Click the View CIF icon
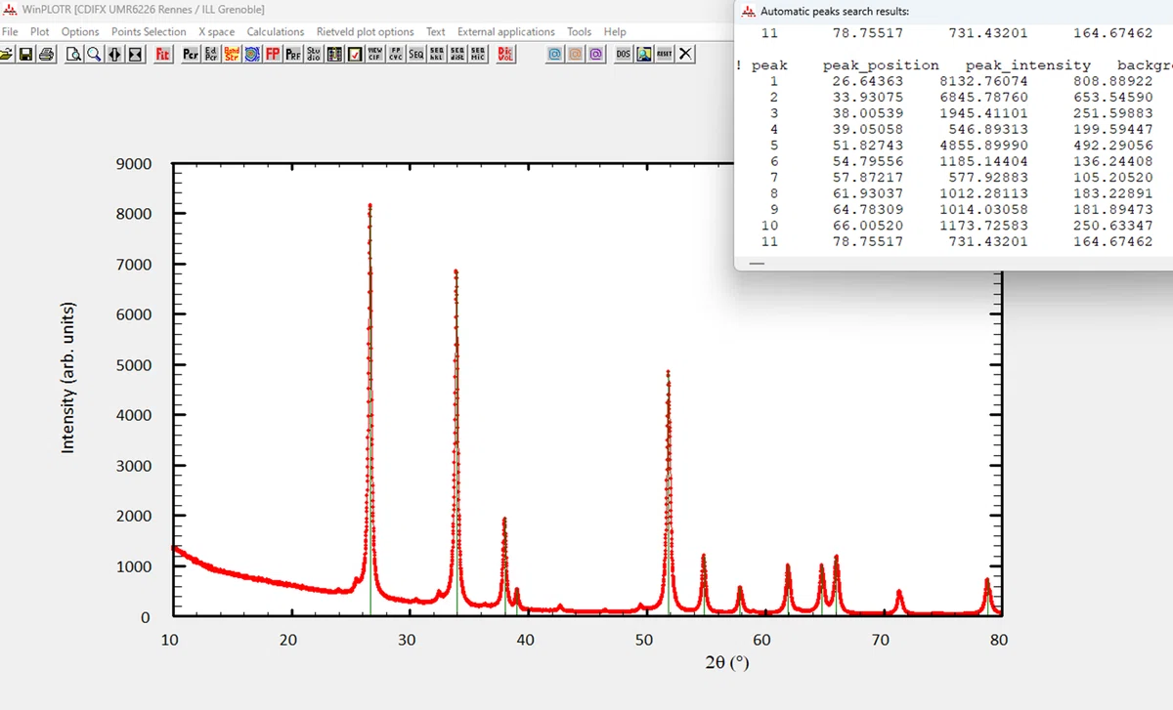Screen dimensions: 1173x710 tap(375, 54)
